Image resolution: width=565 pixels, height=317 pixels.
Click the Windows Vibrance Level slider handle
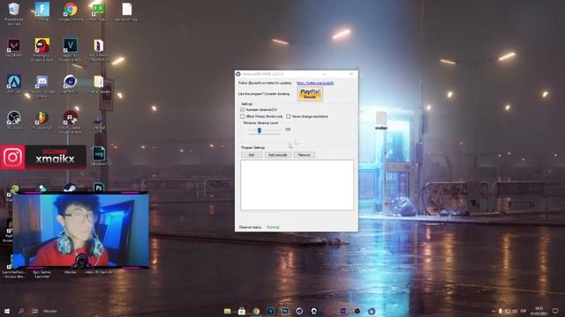point(259,130)
